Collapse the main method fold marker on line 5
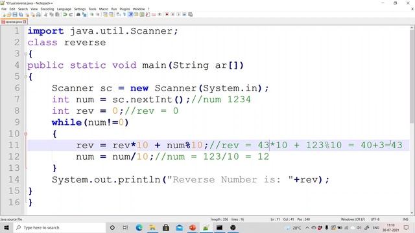The height and width of the screenshot is (233, 415). 26,77
